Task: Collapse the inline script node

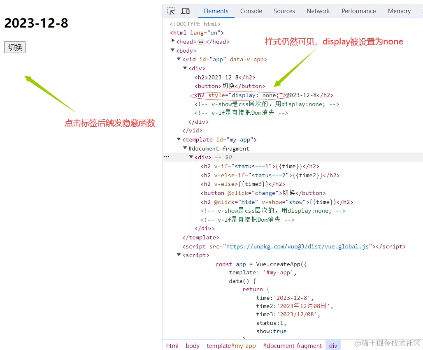Action: (x=179, y=255)
